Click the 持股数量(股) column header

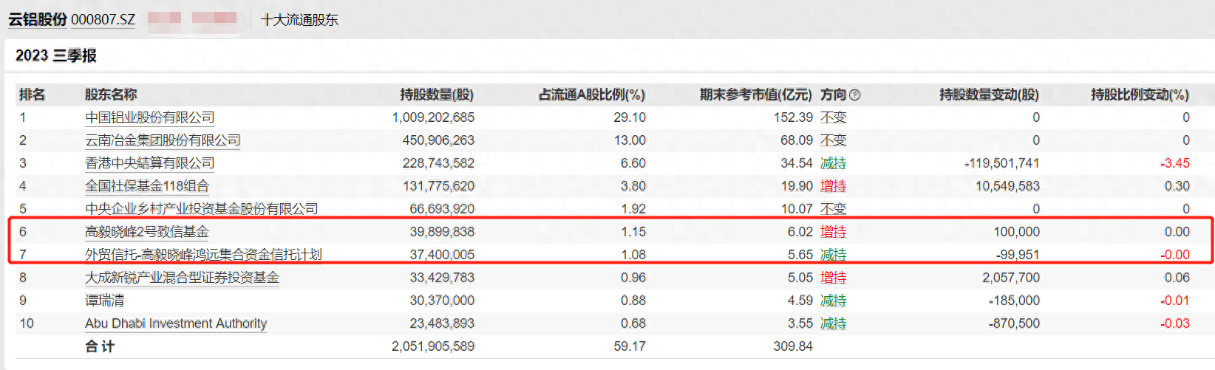tap(437, 95)
